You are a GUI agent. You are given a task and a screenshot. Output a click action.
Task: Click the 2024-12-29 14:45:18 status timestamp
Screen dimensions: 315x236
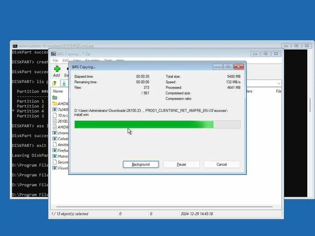(x=197, y=214)
